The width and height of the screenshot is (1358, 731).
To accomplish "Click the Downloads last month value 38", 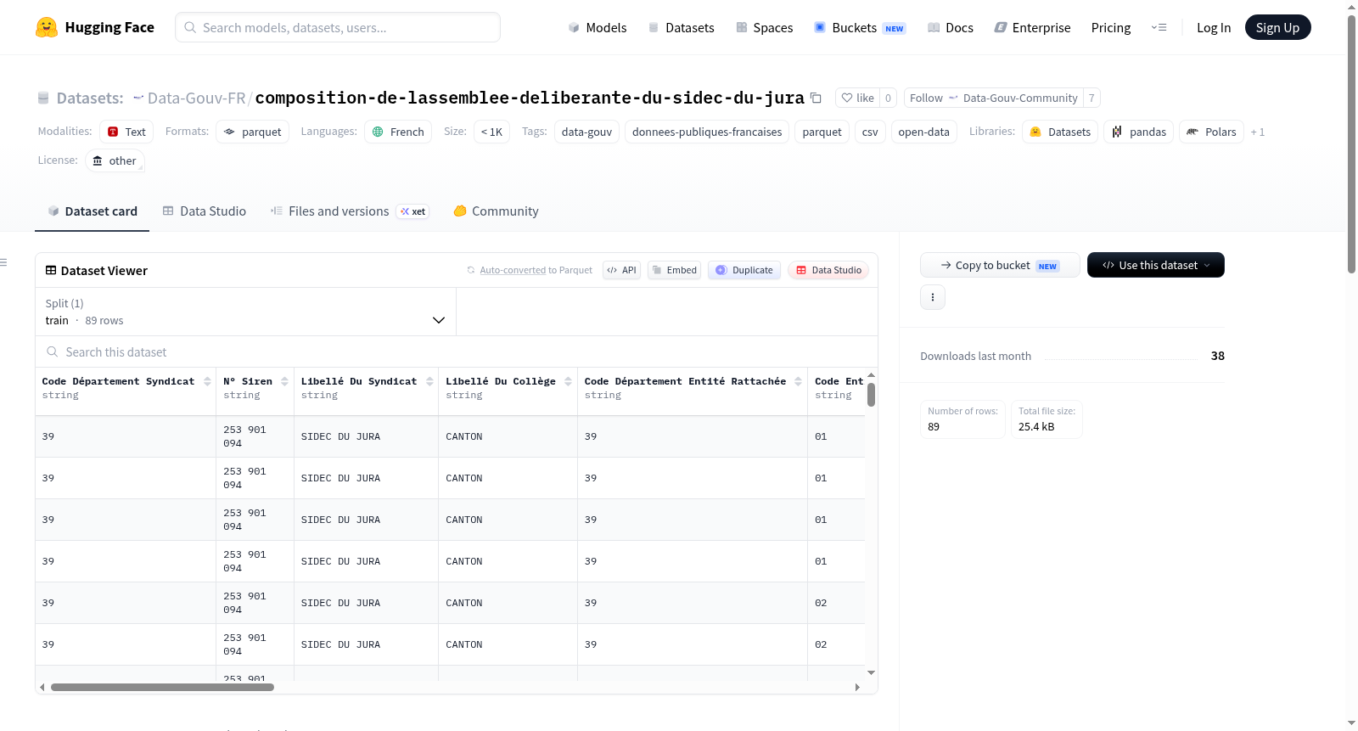I will click(x=1217, y=356).
